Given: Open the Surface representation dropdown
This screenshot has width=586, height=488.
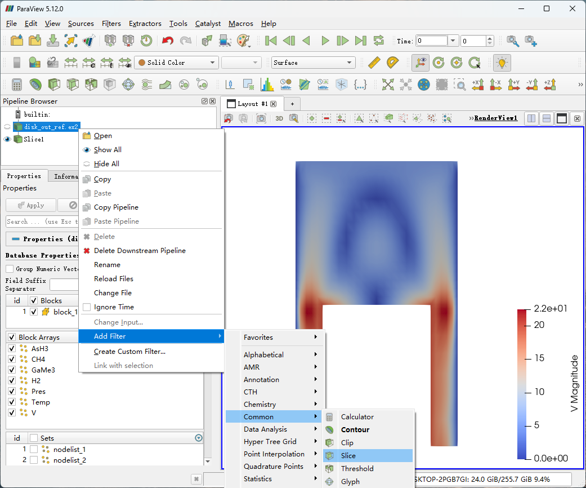Looking at the screenshot, I should (x=313, y=63).
